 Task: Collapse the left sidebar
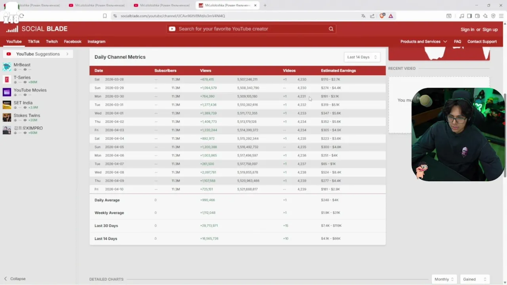15,279
